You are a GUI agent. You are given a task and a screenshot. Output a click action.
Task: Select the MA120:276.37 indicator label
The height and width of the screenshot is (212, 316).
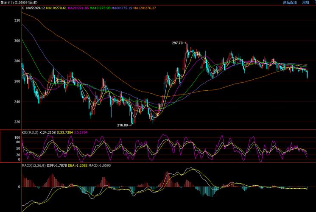(x=145, y=8)
